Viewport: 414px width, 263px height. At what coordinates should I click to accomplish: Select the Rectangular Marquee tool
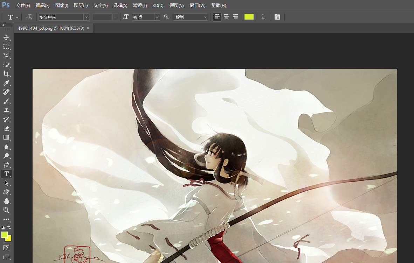point(6,47)
